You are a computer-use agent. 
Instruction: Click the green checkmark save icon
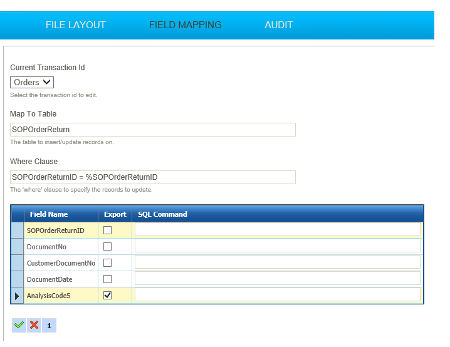[19, 325]
